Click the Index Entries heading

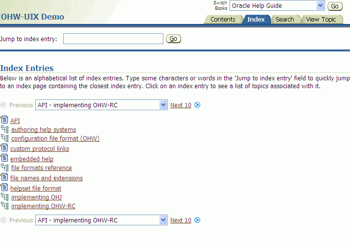click(x=27, y=68)
